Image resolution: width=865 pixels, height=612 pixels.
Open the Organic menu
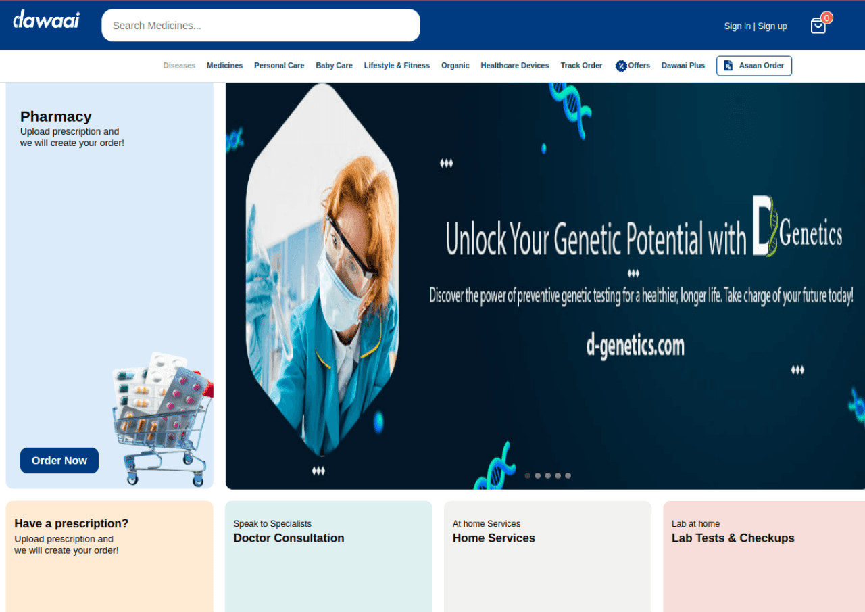tap(455, 66)
